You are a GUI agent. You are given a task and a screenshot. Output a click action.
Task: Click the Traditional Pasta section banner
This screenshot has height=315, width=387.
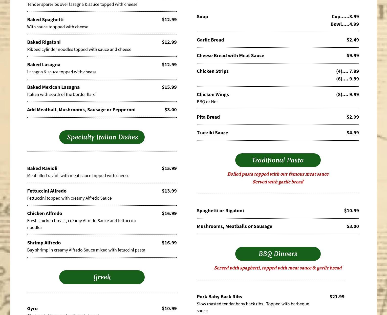tap(278, 160)
